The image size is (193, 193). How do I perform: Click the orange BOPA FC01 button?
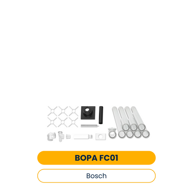point(96,158)
